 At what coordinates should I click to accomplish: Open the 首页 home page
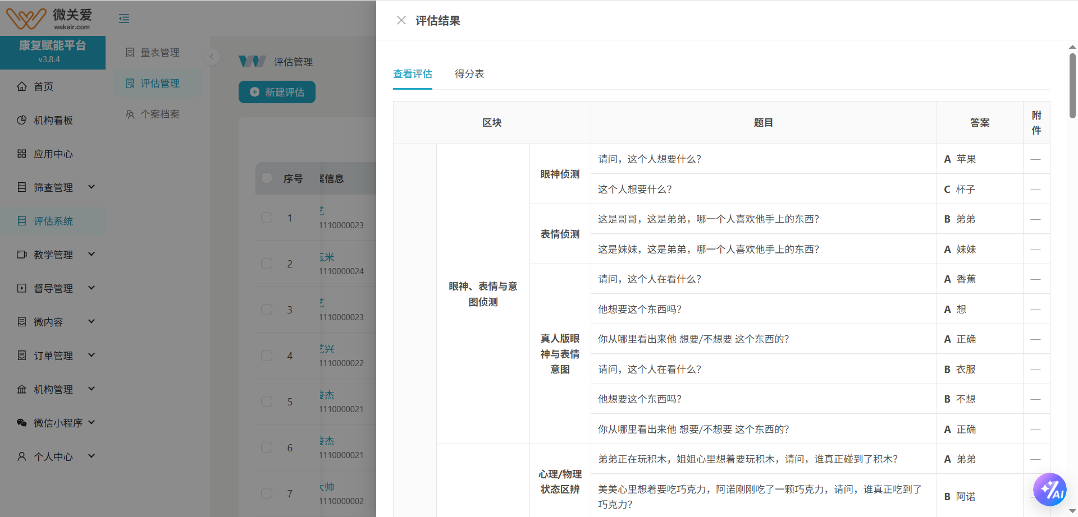43,86
